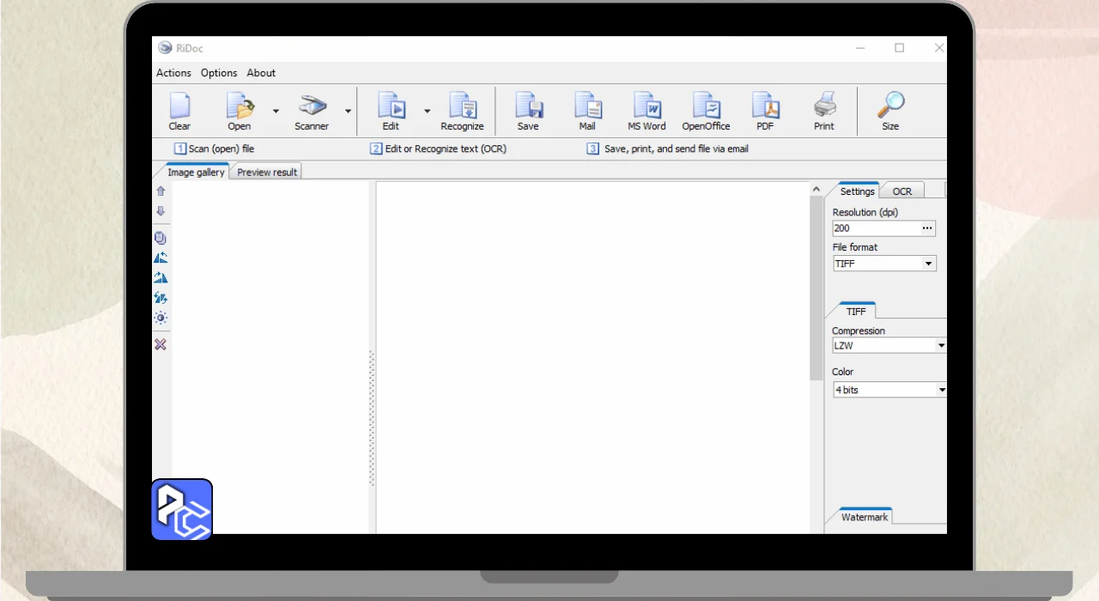Click the OpenOffice export icon
1099x601 pixels.
click(706, 112)
